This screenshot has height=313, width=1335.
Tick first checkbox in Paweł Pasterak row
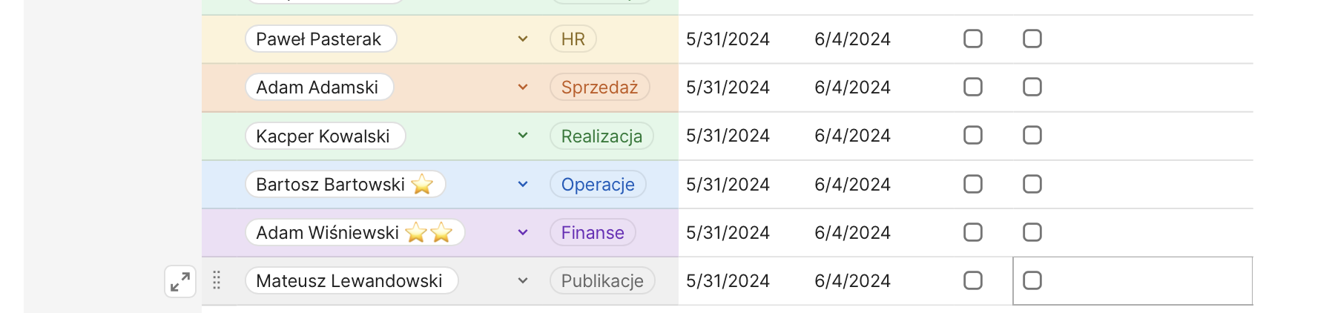point(973,39)
